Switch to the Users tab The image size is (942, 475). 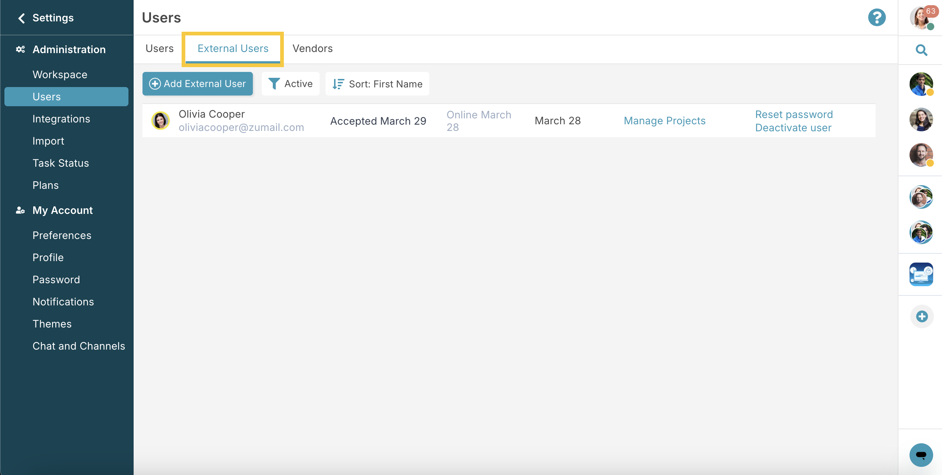coord(159,48)
